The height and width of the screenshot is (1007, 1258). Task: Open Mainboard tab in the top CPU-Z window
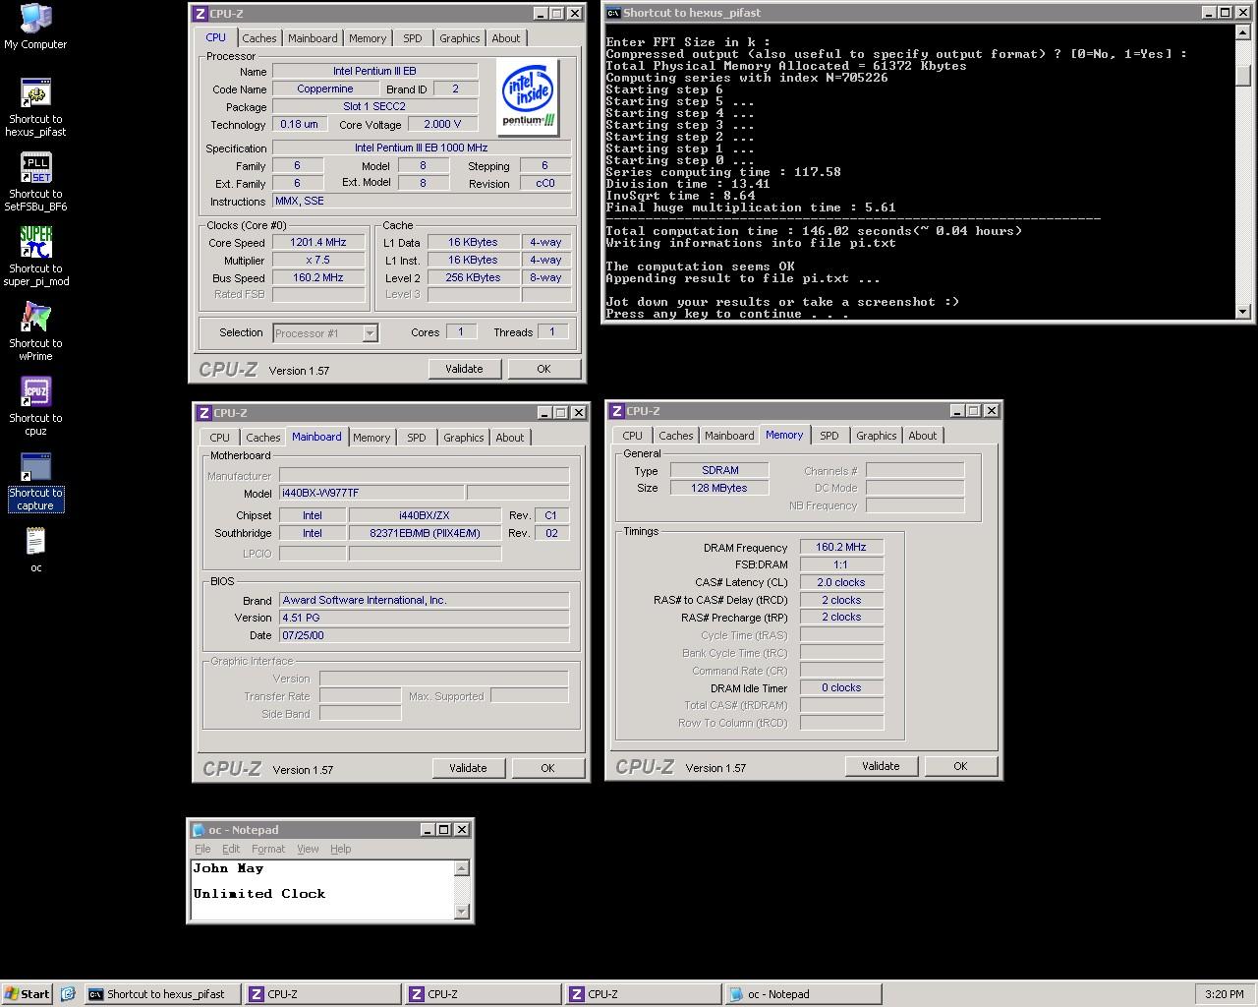click(x=313, y=38)
